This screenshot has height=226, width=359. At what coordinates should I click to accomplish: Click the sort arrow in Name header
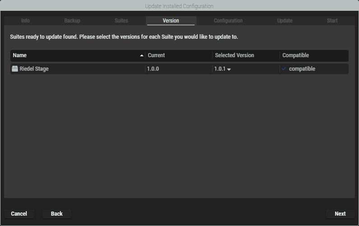point(142,55)
